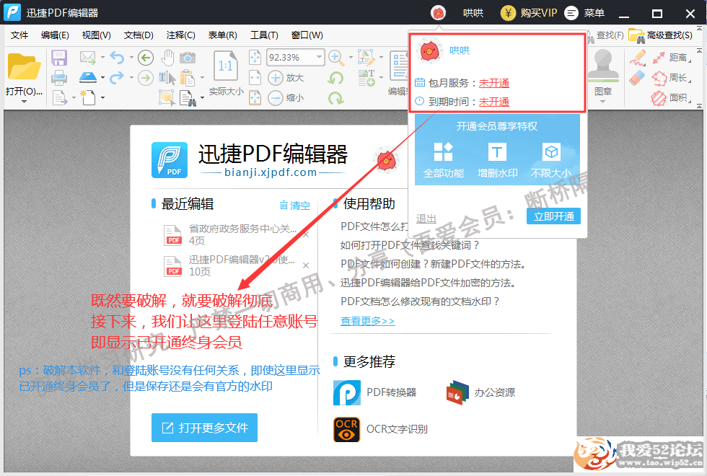The image size is (707, 476).
Task: Click the 打开更多文件 button
Action: pyautogui.click(x=204, y=427)
